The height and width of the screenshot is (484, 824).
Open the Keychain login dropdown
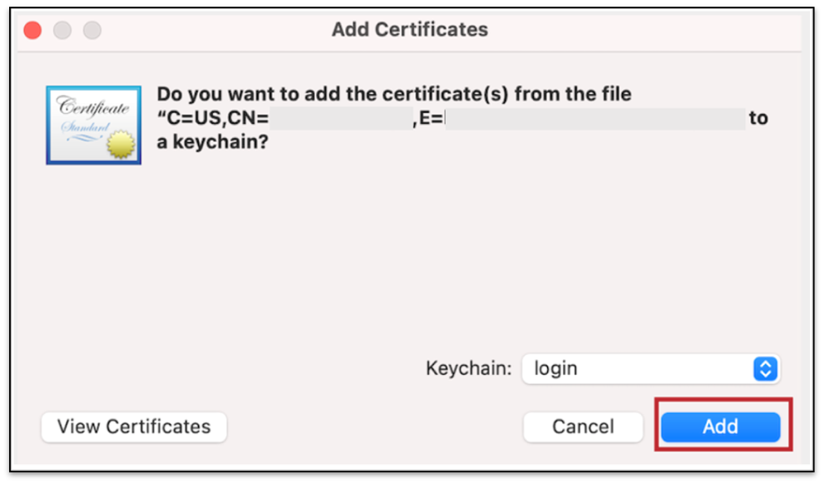[x=649, y=368]
